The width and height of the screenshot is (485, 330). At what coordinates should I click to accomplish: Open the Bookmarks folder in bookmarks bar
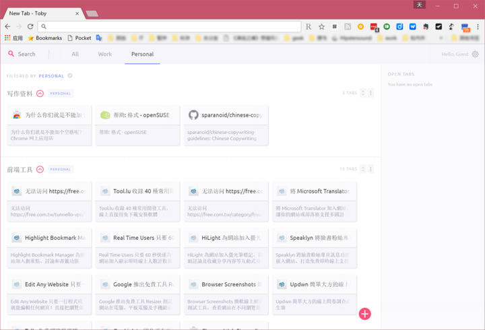(x=45, y=38)
